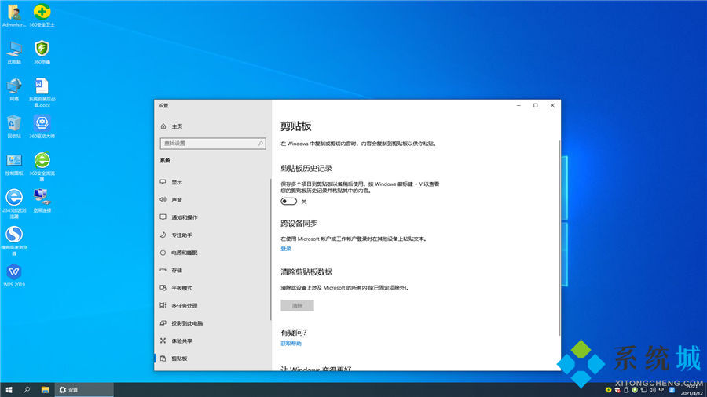Open the 网络 desktop icon
Image resolution: width=707 pixels, height=397 pixels.
pyautogui.click(x=14, y=89)
